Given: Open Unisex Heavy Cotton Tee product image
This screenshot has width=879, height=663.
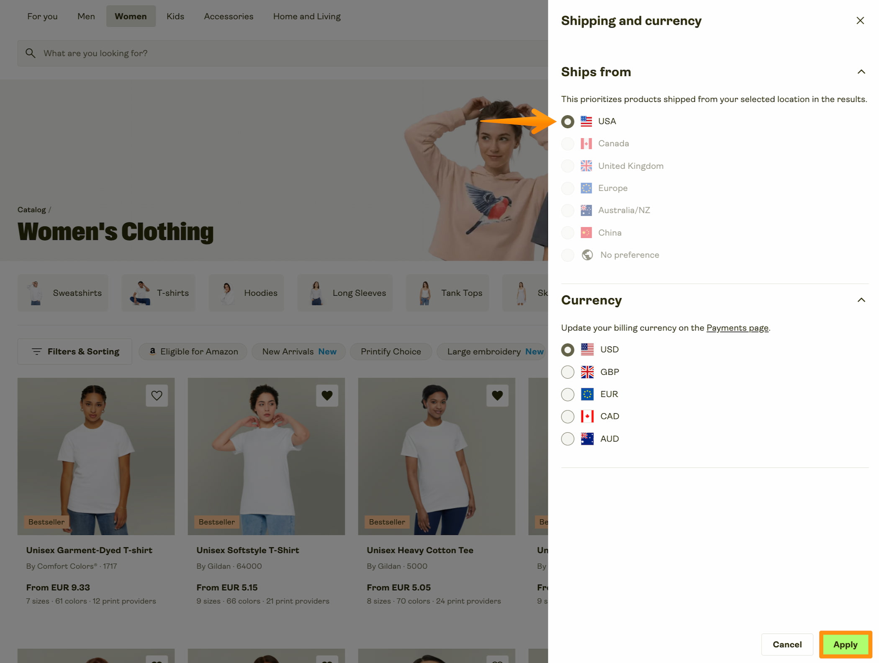Looking at the screenshot, I should (x=437, y=456).
